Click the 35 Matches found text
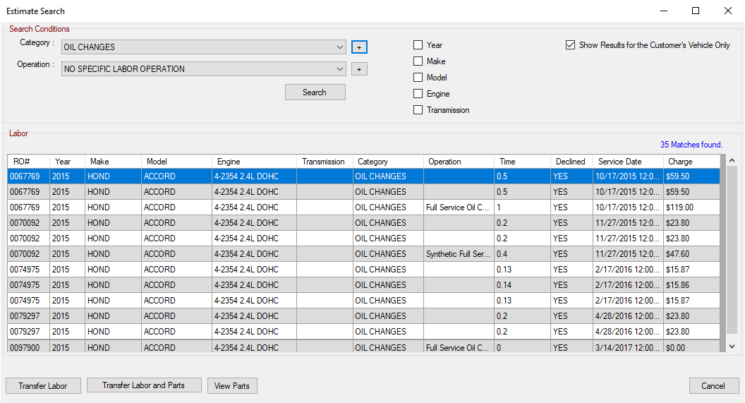The image size is (745, 403). click(x=691, y=145)
